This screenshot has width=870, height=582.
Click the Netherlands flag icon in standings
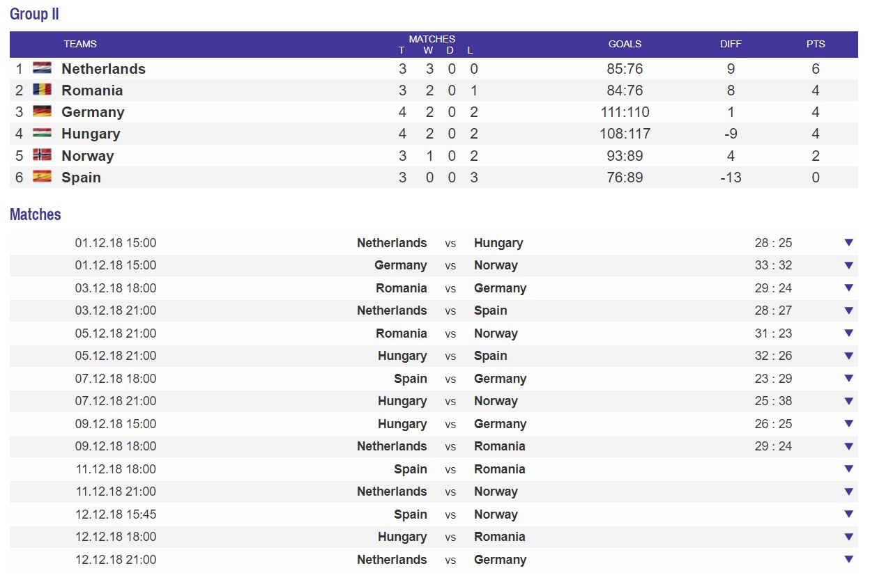(x=42, y=68)
